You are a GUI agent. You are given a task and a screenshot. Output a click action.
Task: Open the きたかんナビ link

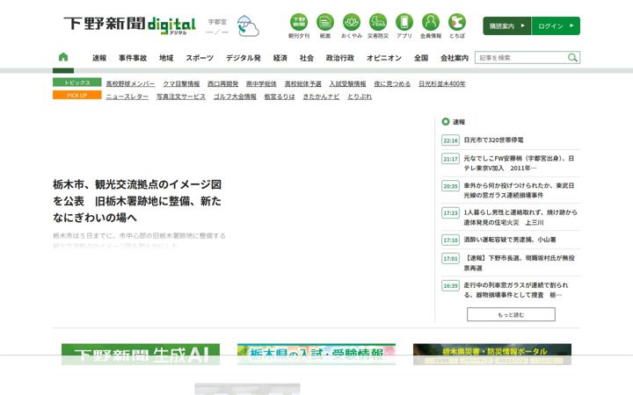[321, 97]
